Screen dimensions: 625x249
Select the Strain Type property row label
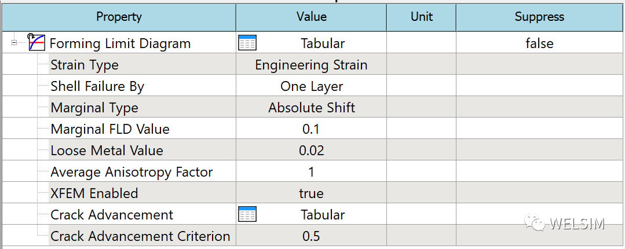pyautogui.click(x=85, y=64)
